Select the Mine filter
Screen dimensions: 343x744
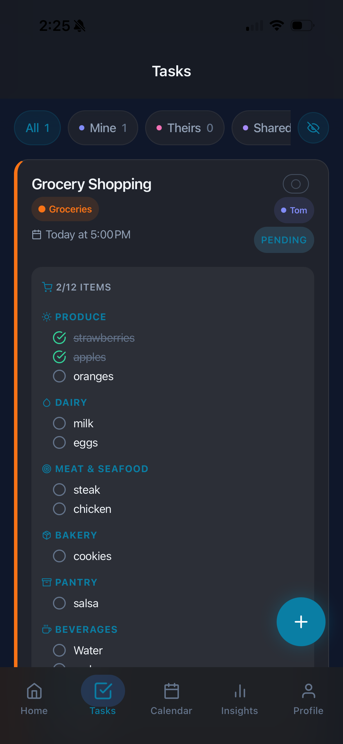tap(103, 127)
